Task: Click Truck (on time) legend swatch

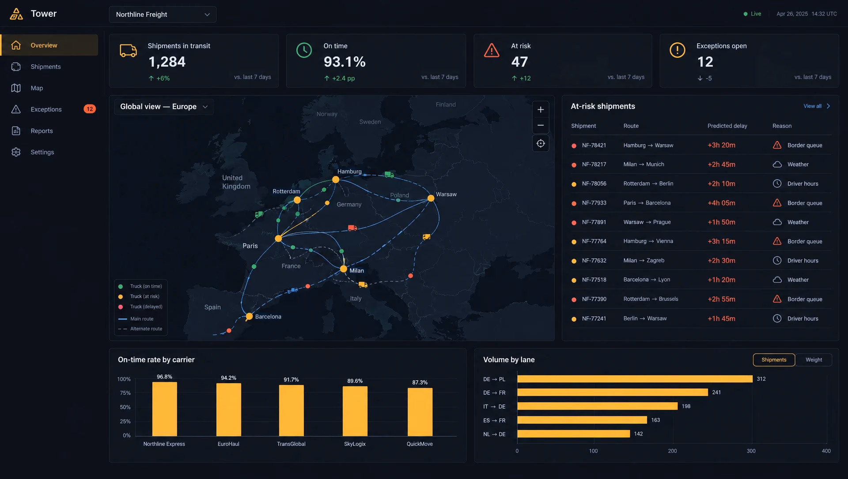Action: (x=121, y=287)
